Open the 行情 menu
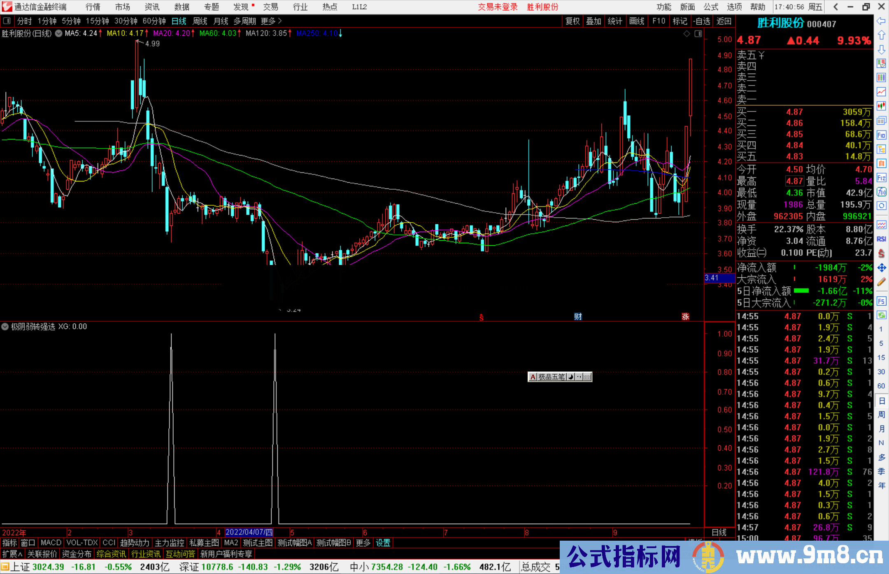Image resolution: width=889 pixels, height=574 pixels. (x=93, y=7)
